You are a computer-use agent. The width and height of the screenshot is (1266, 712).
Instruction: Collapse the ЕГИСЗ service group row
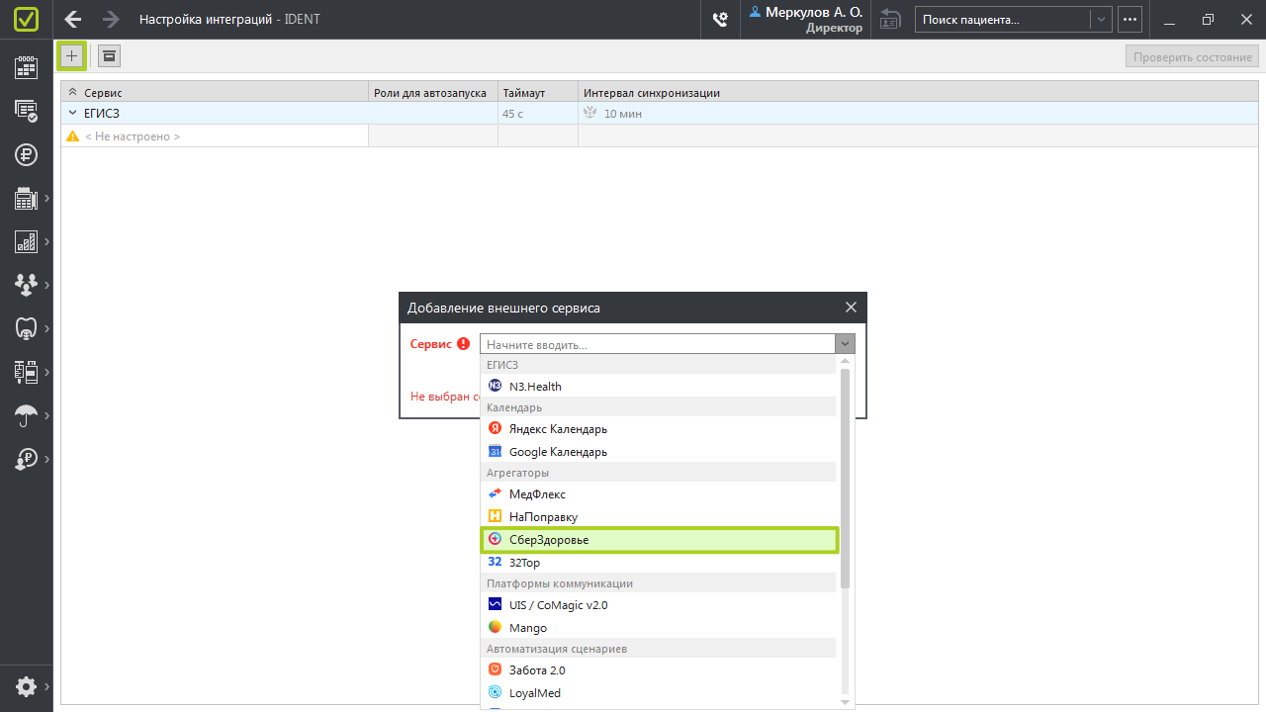[72, 114]
